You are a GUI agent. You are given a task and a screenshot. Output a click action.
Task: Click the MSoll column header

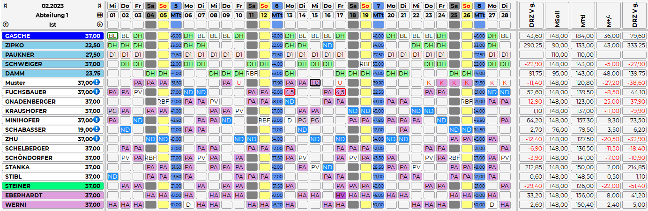558,15
